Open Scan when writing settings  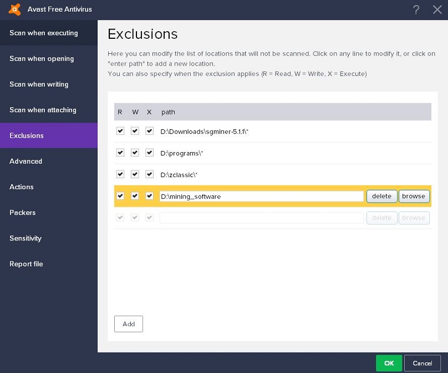pyautogui.click(x=49, y=84)
